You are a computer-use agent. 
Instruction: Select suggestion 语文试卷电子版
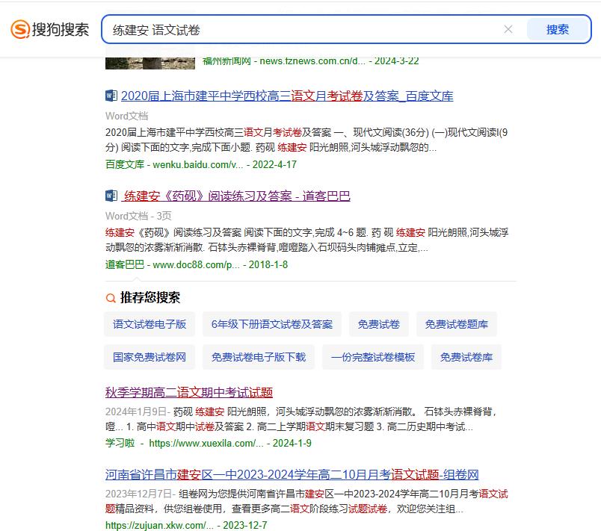pos(150,324)
